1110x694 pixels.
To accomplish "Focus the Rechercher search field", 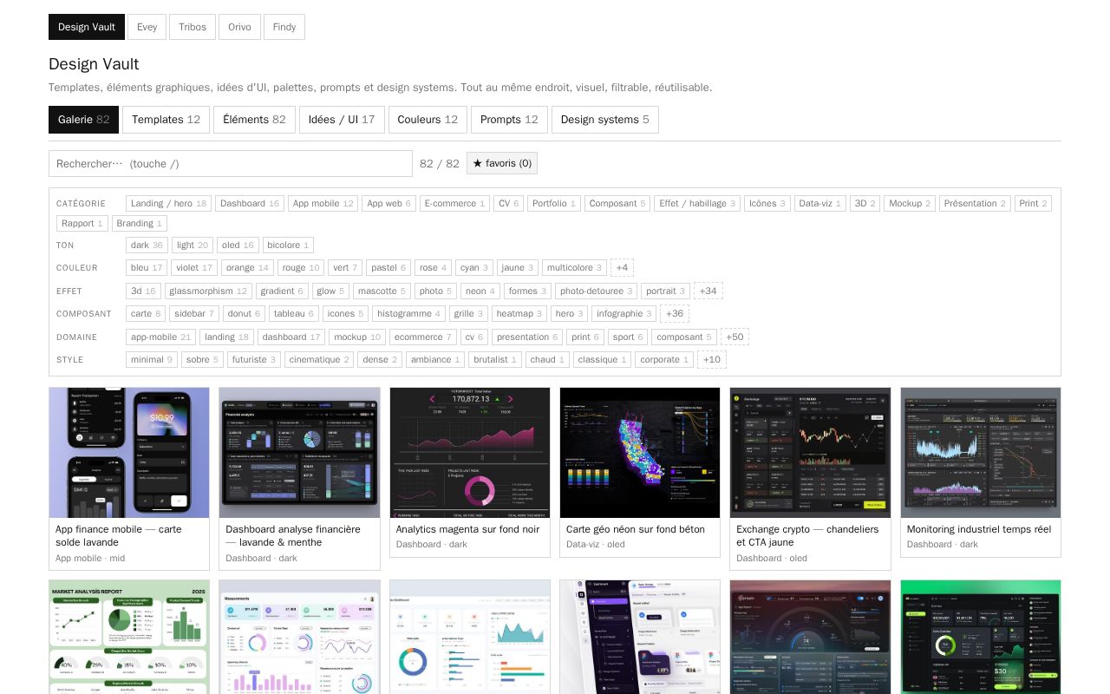I will pos(231,164).
